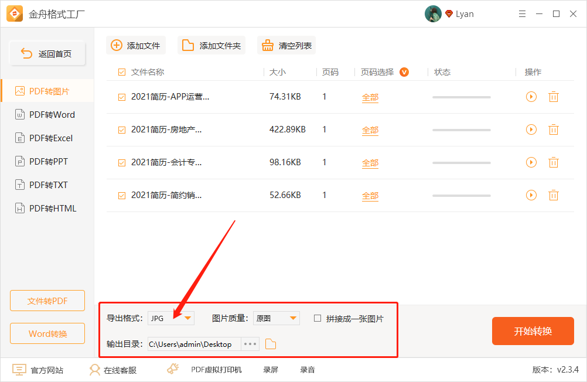Click 全部 page link for 2021简历-会计专 file
587x382 pixels.
(x=370, y=162)
